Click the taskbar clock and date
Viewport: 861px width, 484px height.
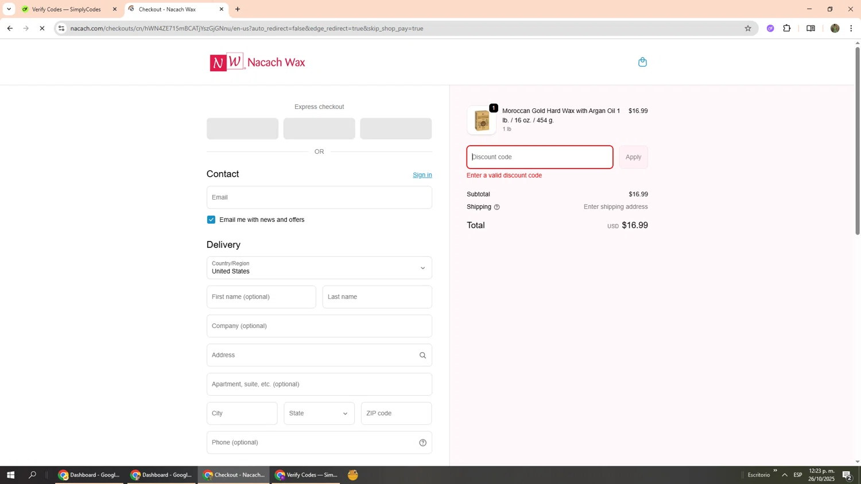(x=821, y=475)
